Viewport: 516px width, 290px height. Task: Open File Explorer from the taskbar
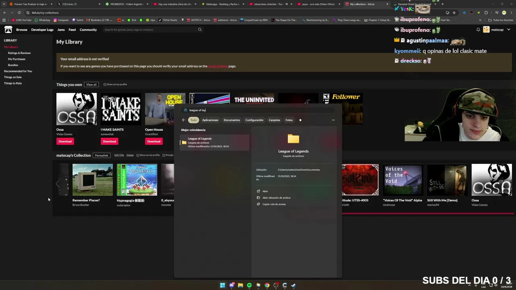click(x=240, y=285)
